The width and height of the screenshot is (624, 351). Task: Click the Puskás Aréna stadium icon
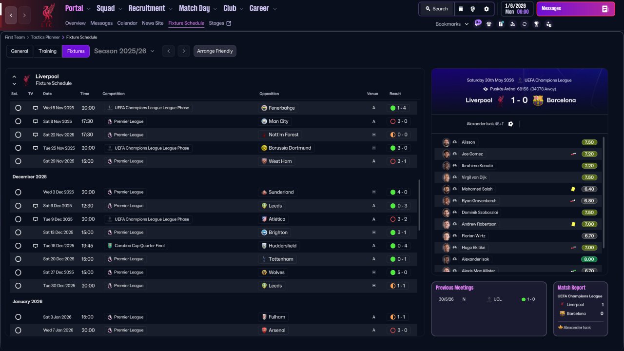coord(485,89)
